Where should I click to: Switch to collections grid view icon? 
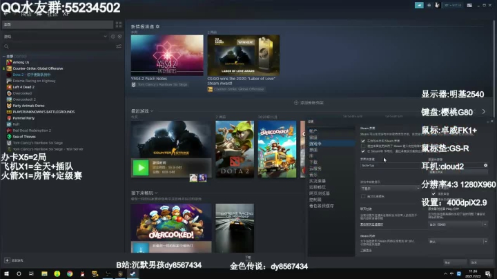(x=119, y=24)
